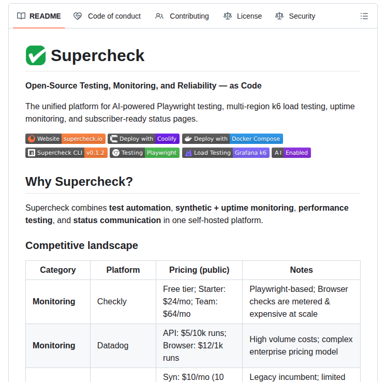The image size is (386, 382).
Task: Click the Contributing people icon
Action: pos(159,16)
